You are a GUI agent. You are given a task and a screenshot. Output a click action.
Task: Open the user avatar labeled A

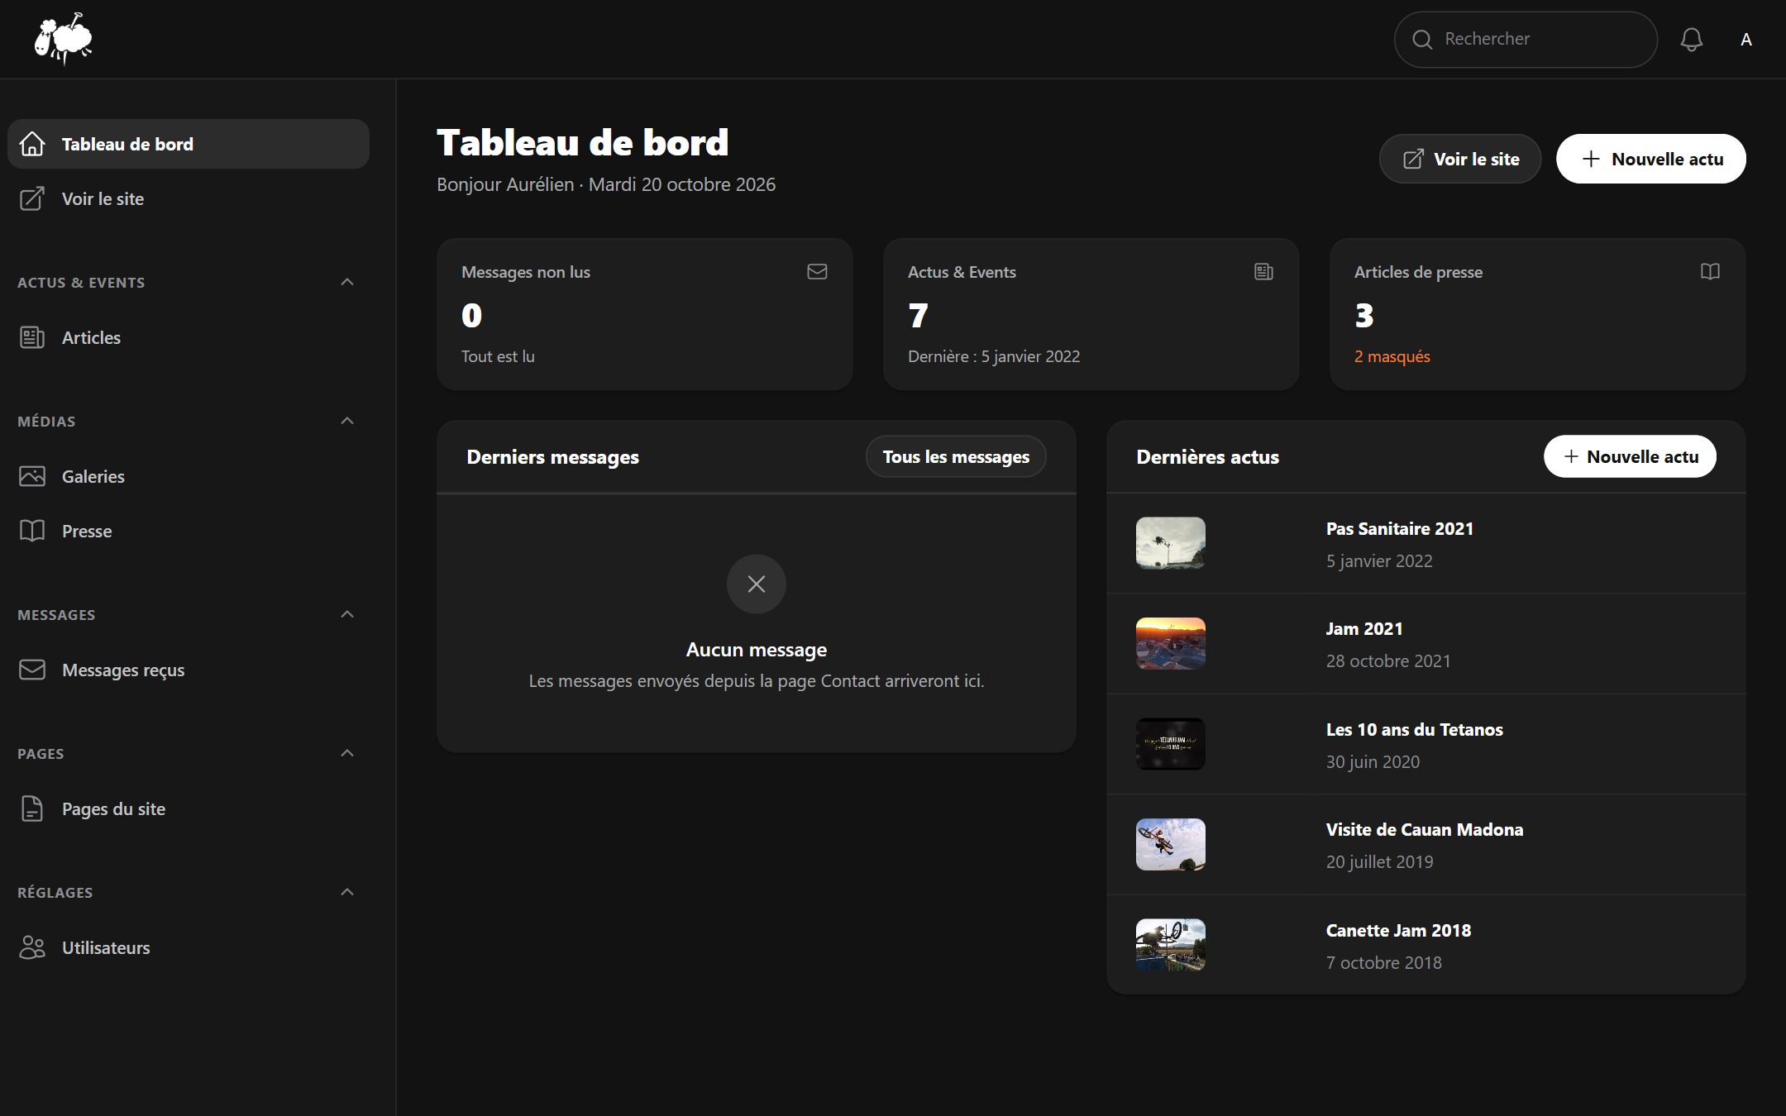(1745, 39)
